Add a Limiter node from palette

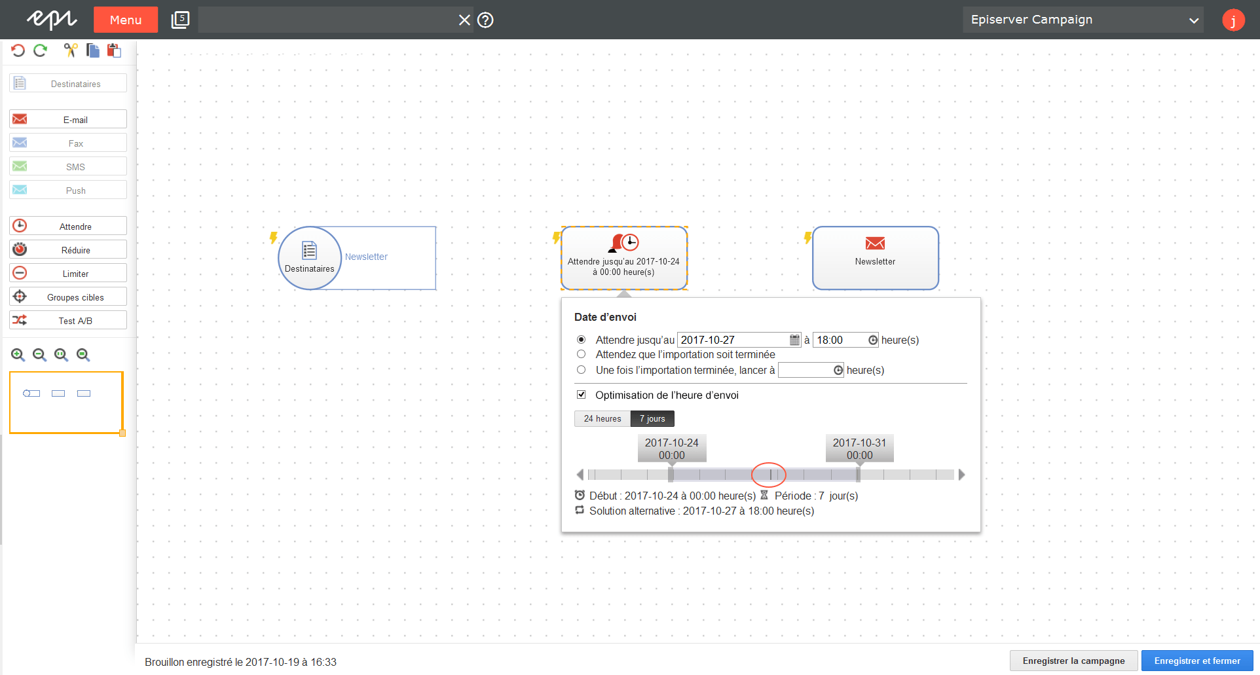point(68,273)
